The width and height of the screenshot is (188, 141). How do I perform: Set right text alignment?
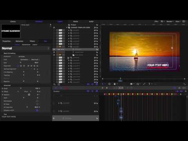click(x=24, y=66)
